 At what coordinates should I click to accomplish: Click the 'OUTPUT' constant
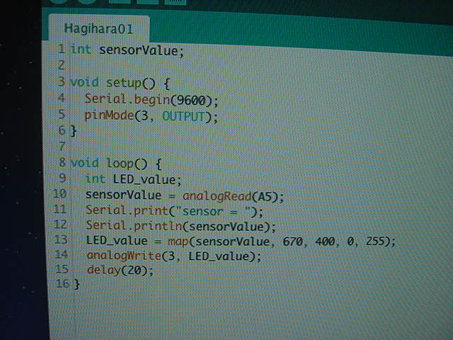183,116
